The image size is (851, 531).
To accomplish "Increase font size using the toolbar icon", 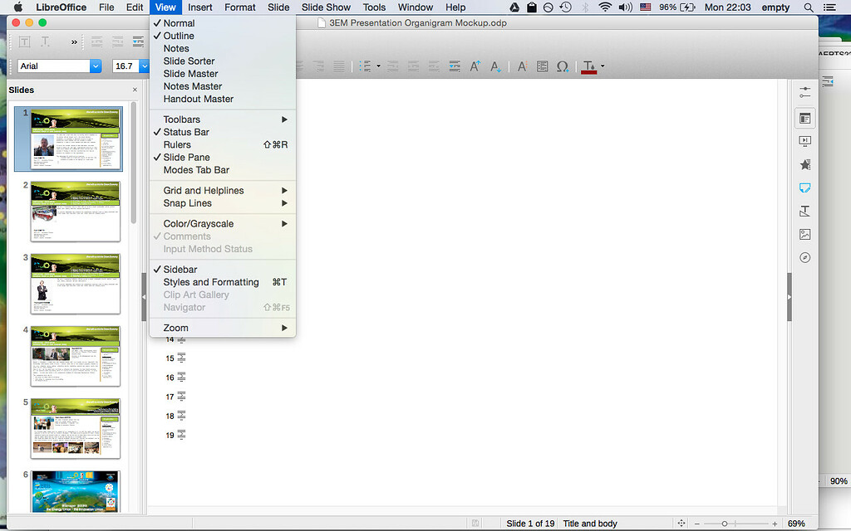I will click(x=475, y=66).
